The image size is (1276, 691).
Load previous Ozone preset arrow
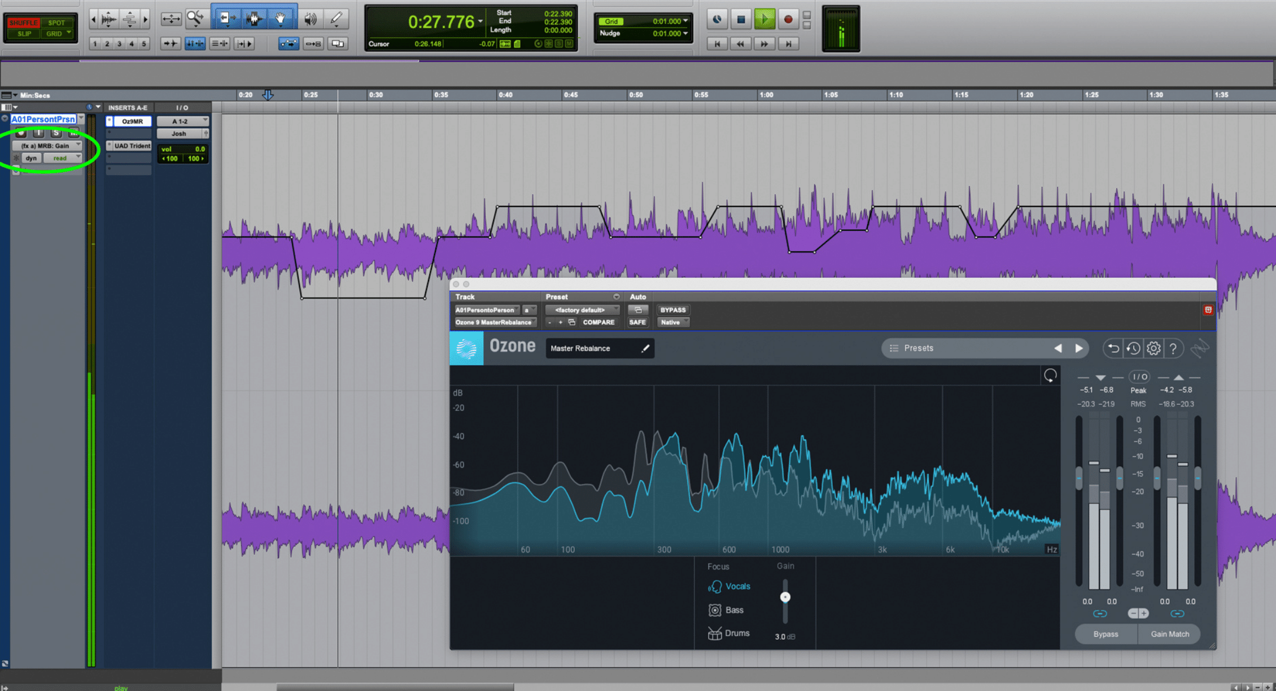coord(1057,348)
